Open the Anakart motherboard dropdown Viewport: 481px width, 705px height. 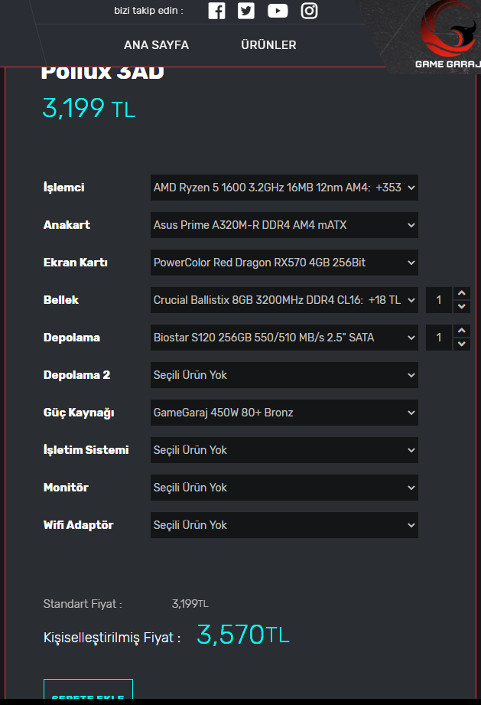pyautogui.click(x=284, y=225)
